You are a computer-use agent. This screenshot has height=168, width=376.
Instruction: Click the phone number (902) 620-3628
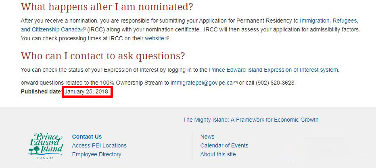click(276, 83)
